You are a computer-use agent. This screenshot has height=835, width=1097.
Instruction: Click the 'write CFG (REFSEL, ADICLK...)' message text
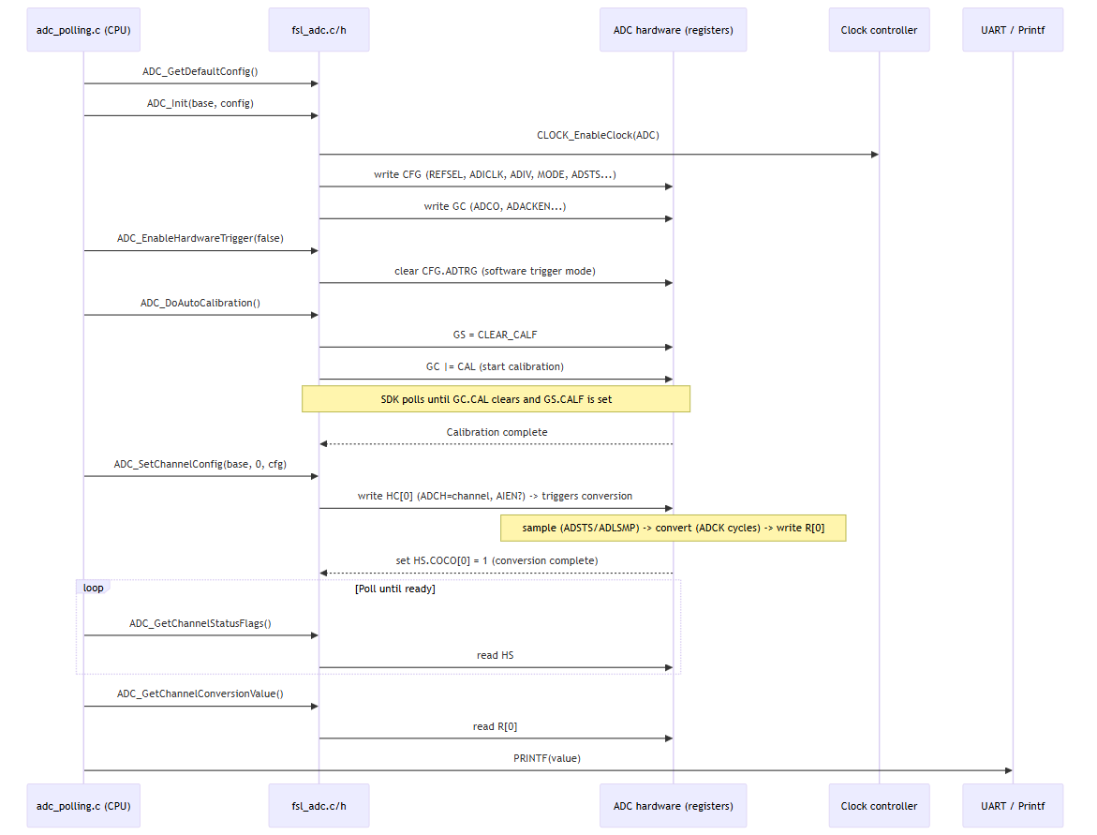pyautogui.click(x=495, y=174)
